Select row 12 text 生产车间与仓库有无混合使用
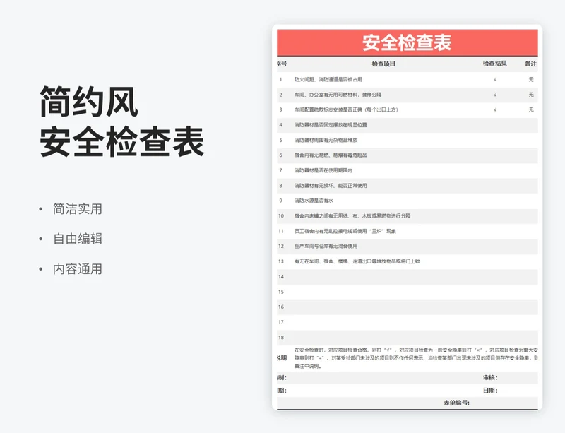 pos(326,247)
